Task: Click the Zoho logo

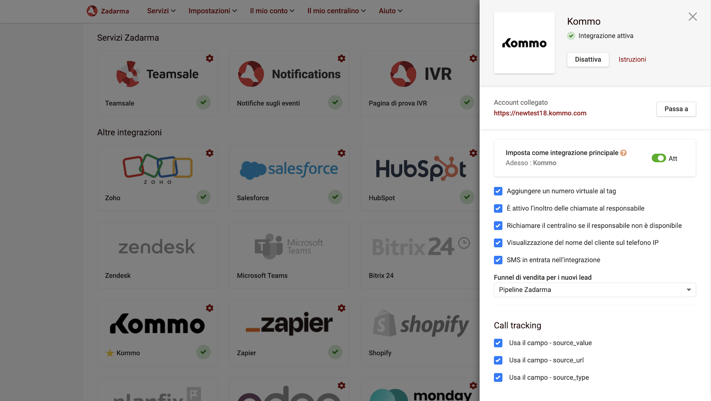Action: pyautogui.click(x=158, y=169)
